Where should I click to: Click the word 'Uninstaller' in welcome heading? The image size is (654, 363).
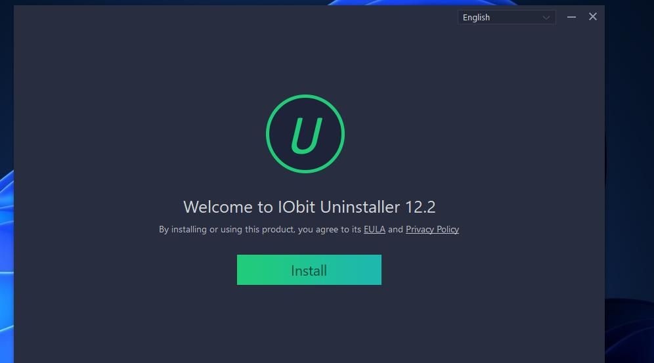click(360, 207)
